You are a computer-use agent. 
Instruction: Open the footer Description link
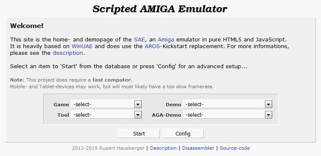[163, 148]
